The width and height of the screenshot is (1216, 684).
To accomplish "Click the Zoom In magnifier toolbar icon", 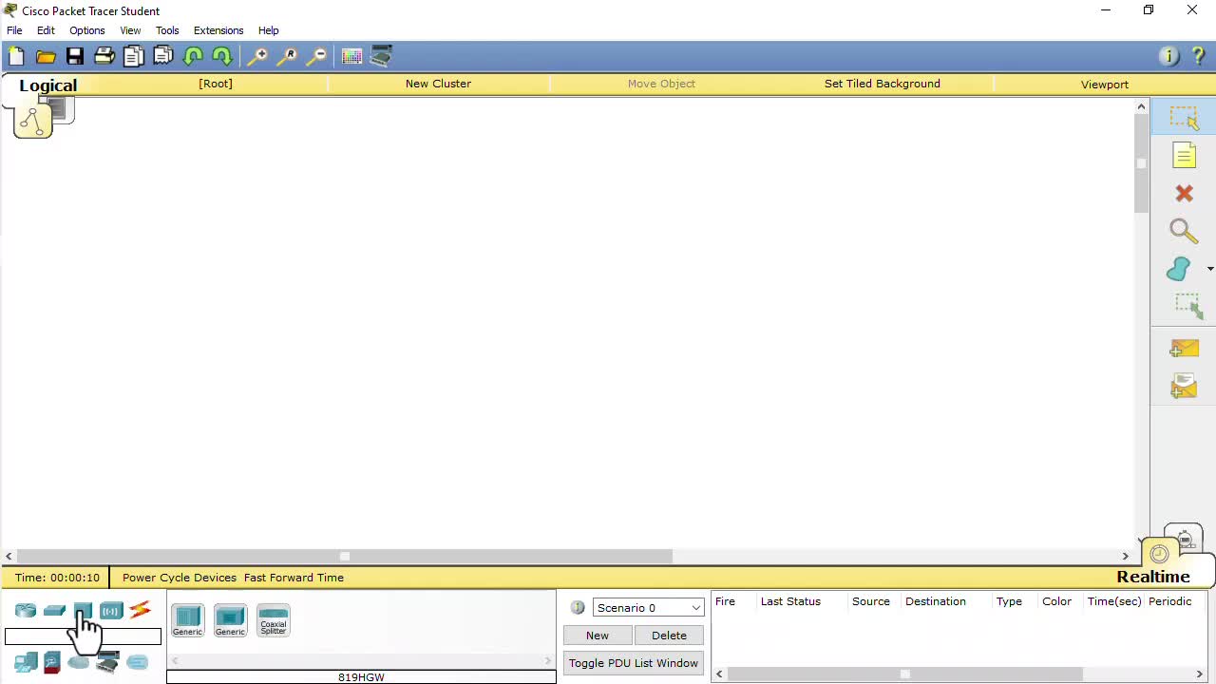I will 258,56.
